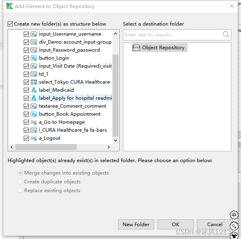Uncheck the select_Tokyo CURA Healthcare checkbox
Image resolution: width=241 pixels, height=239 pixels.
(x=26, y=82)
